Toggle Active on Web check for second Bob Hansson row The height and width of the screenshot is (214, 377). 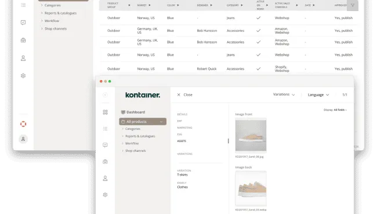click(x=259, y=42)
